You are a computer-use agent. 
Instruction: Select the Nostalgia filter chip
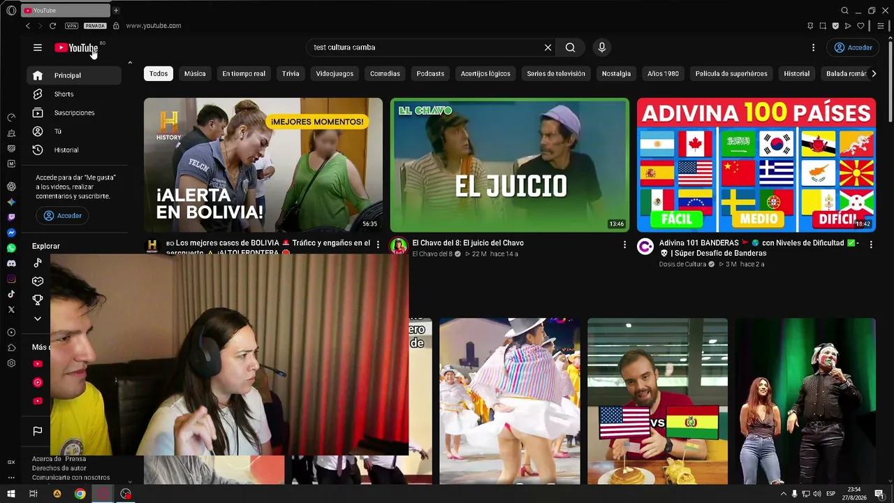(x=616, y=73)
